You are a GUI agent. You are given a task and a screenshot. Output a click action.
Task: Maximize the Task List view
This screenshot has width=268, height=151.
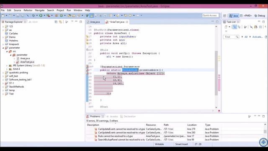pyautogui.click(x=263, y=22)
